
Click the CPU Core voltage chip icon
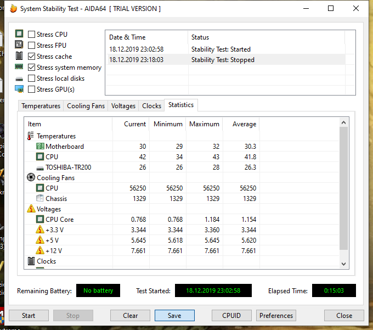coord(40,219)
